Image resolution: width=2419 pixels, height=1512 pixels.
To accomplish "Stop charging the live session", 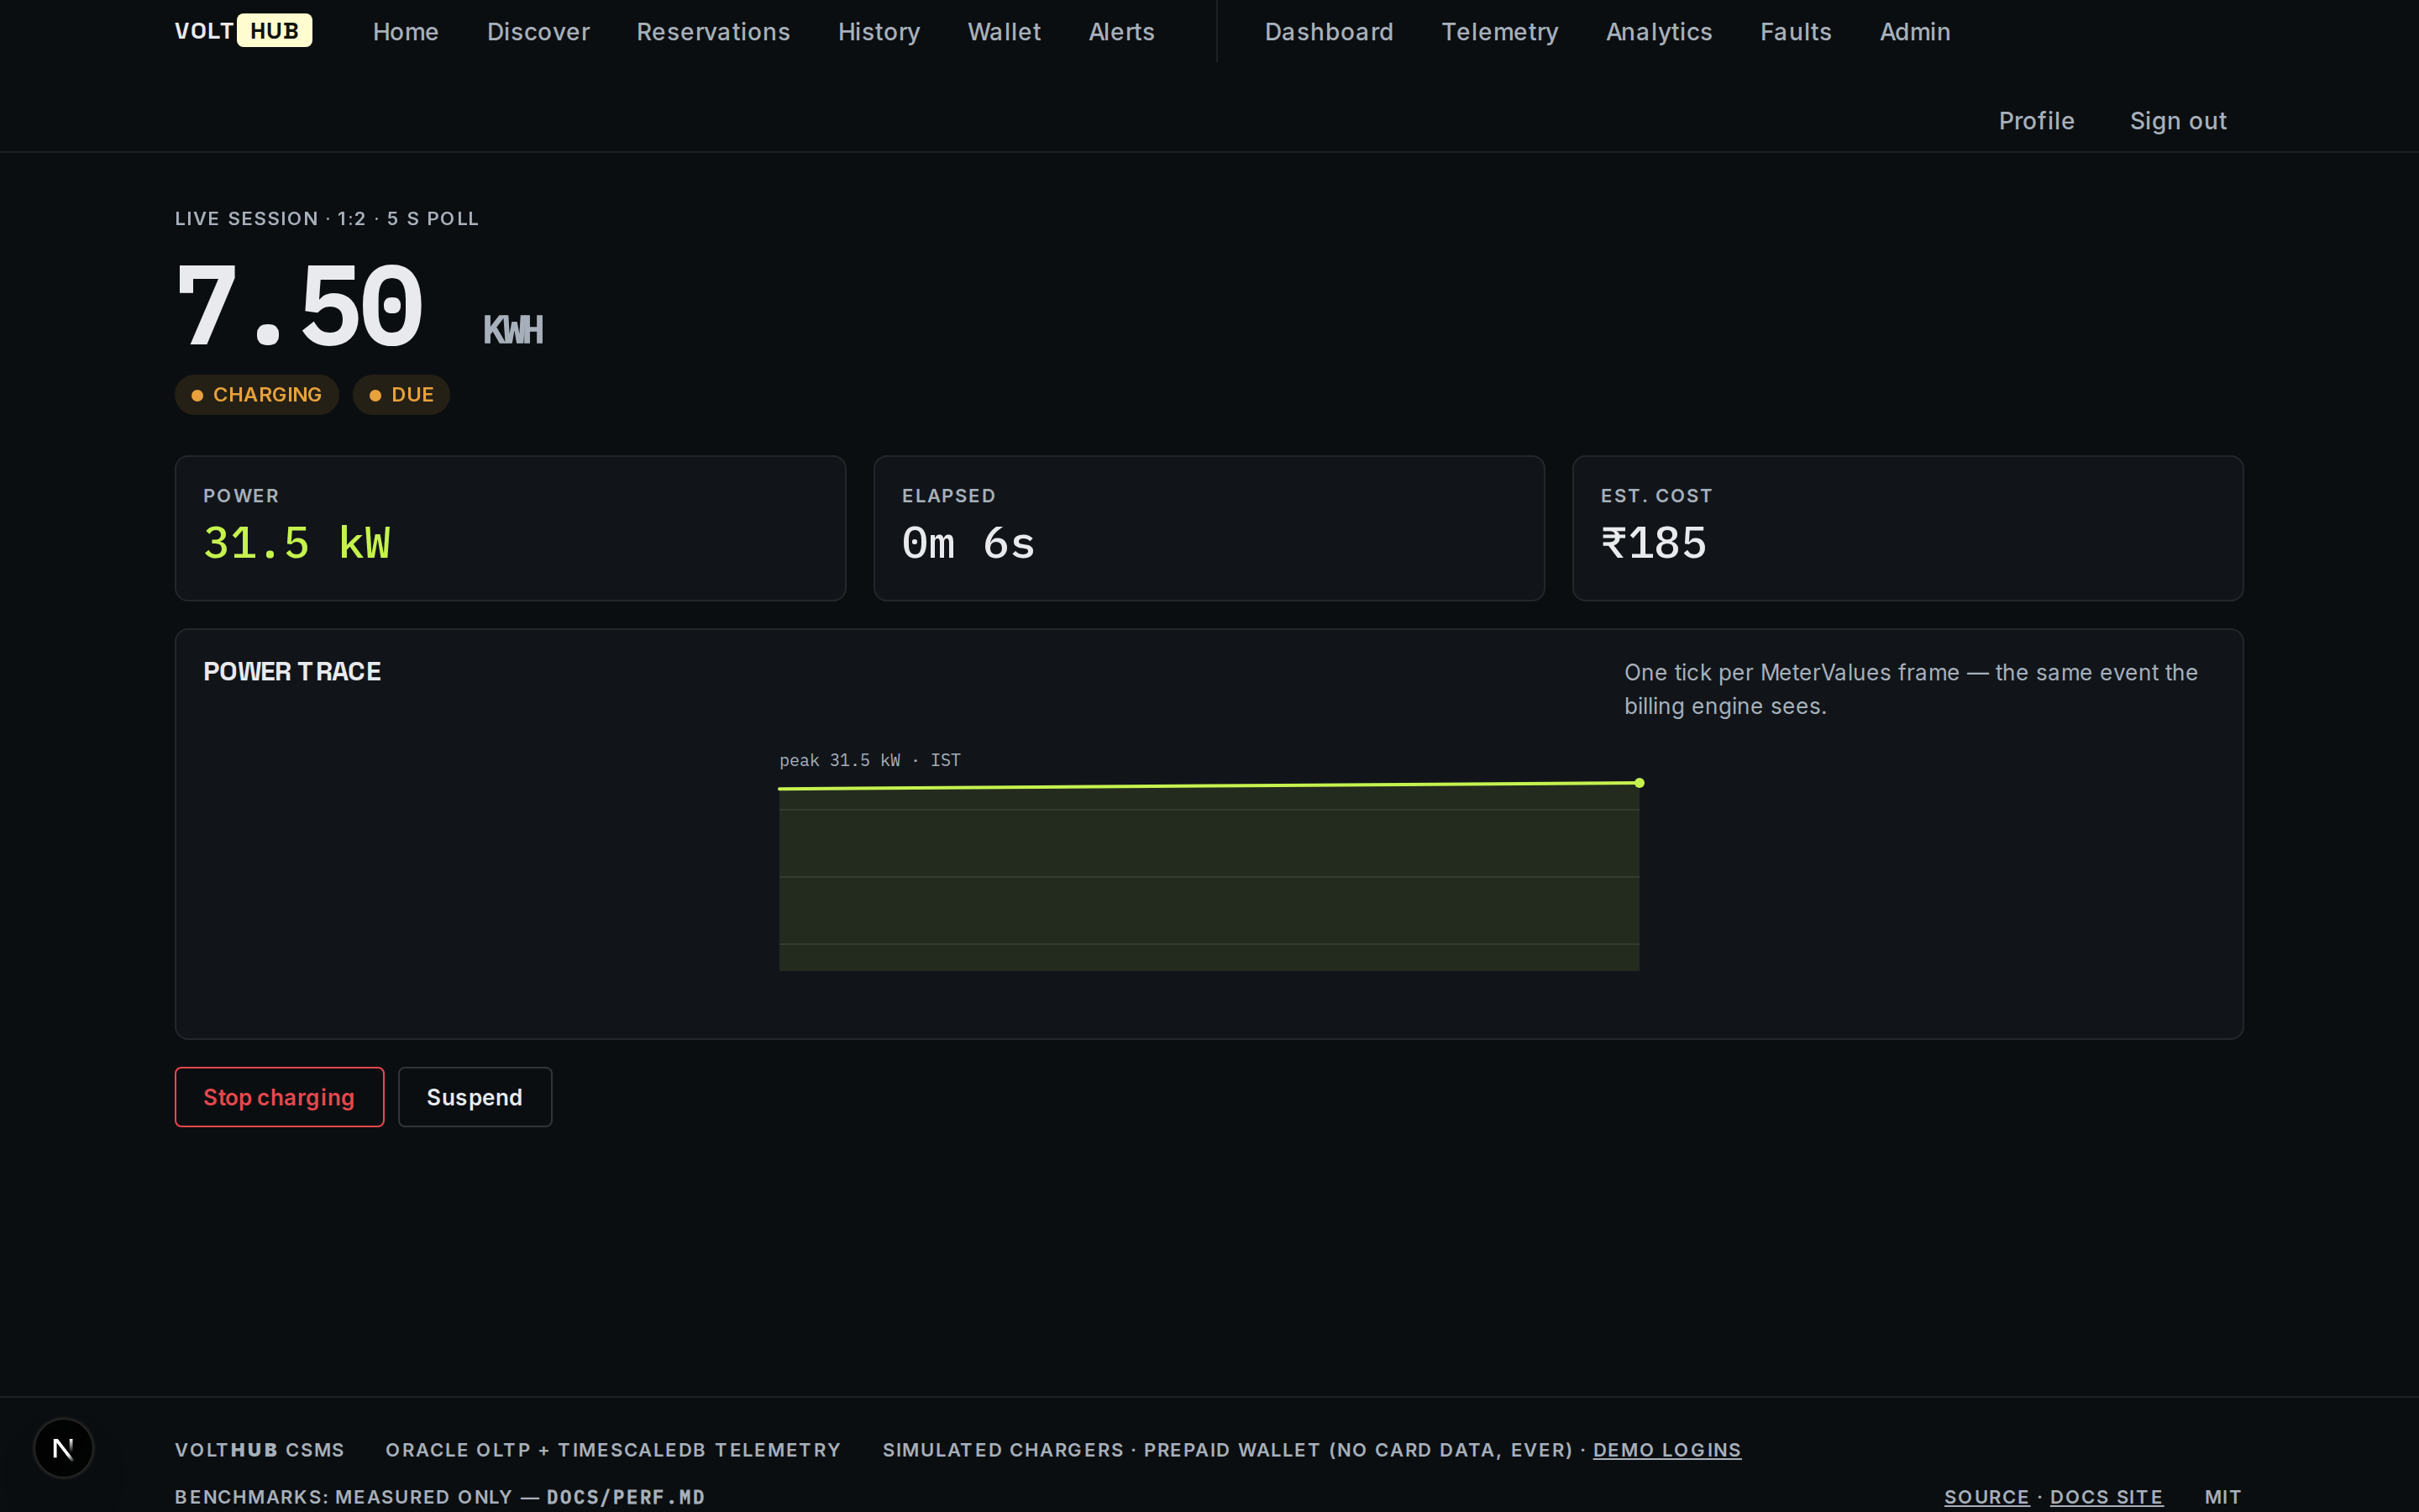I will click(279, 1097).
